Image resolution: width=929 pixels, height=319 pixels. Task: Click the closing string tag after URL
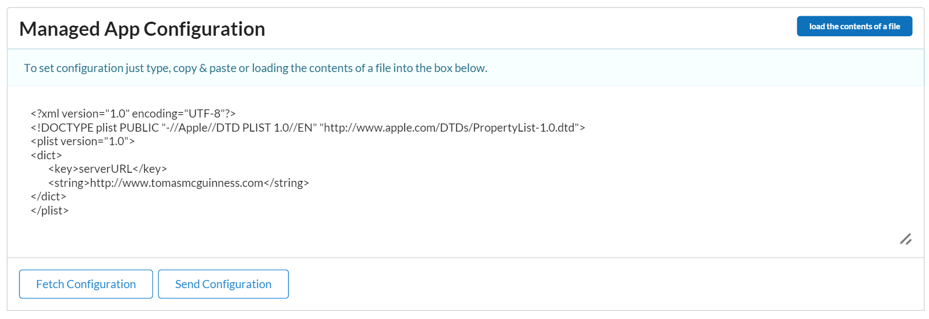tap(287, 183)
